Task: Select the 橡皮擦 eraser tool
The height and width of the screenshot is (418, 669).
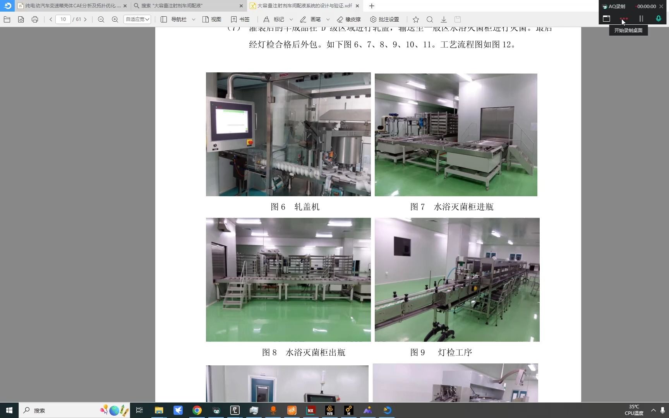Action: (349, 19)
